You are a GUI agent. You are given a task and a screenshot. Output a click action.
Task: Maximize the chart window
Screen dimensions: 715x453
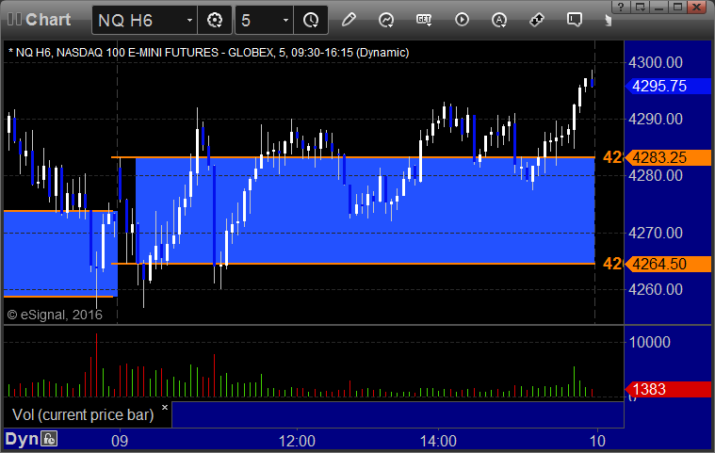pos(677,7)
